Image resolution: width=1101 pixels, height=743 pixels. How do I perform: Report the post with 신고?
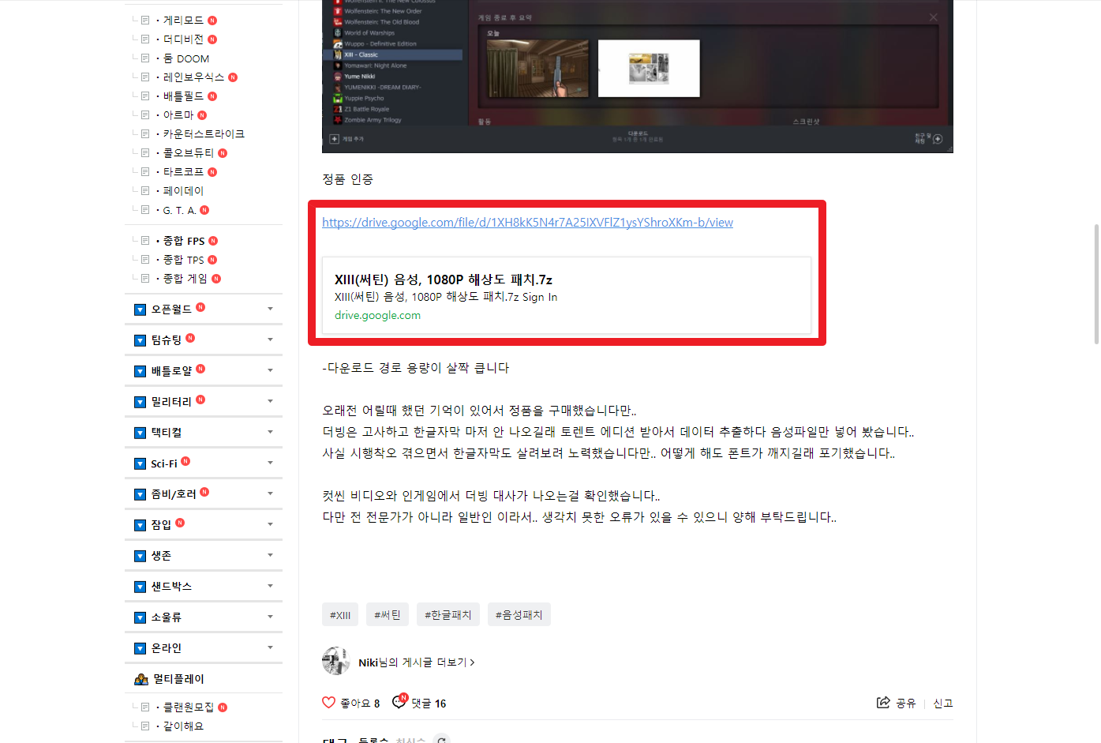point(943,703)
